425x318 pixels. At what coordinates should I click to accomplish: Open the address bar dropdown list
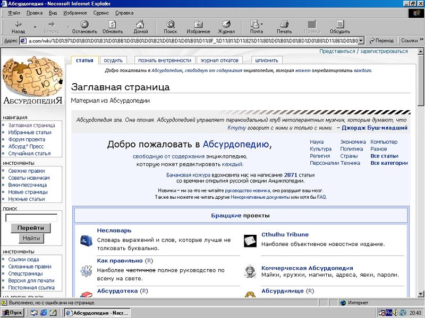point(360,39)
